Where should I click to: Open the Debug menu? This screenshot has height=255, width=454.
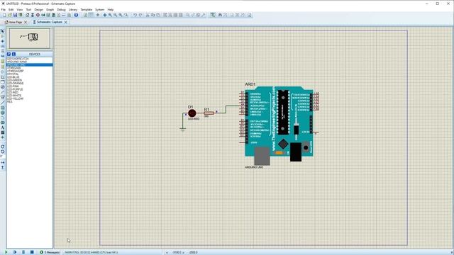pos(61,9)
